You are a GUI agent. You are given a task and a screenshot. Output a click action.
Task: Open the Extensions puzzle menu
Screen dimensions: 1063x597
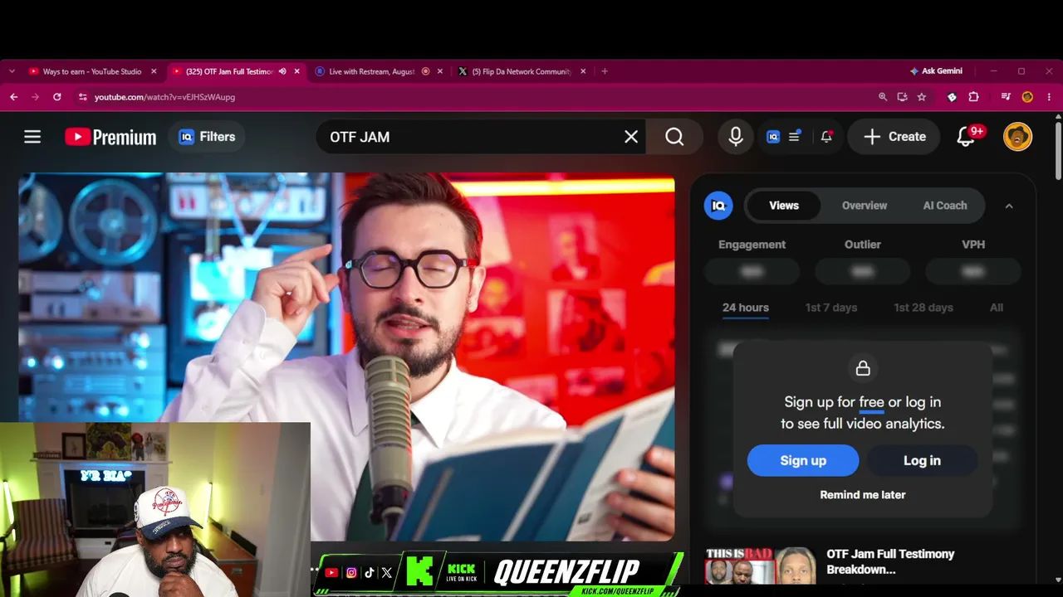tap(974, 97)
